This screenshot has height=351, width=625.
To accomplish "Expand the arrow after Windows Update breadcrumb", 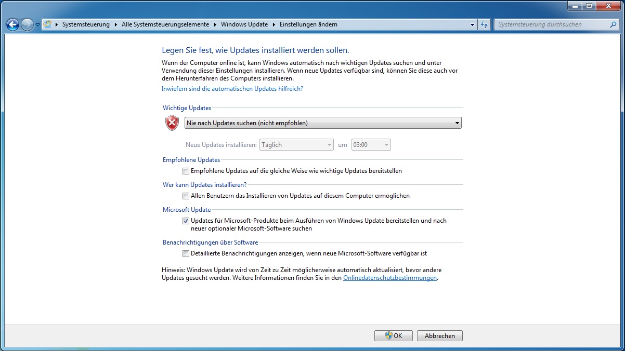I will pyautogui.click(x=274, y=24).
